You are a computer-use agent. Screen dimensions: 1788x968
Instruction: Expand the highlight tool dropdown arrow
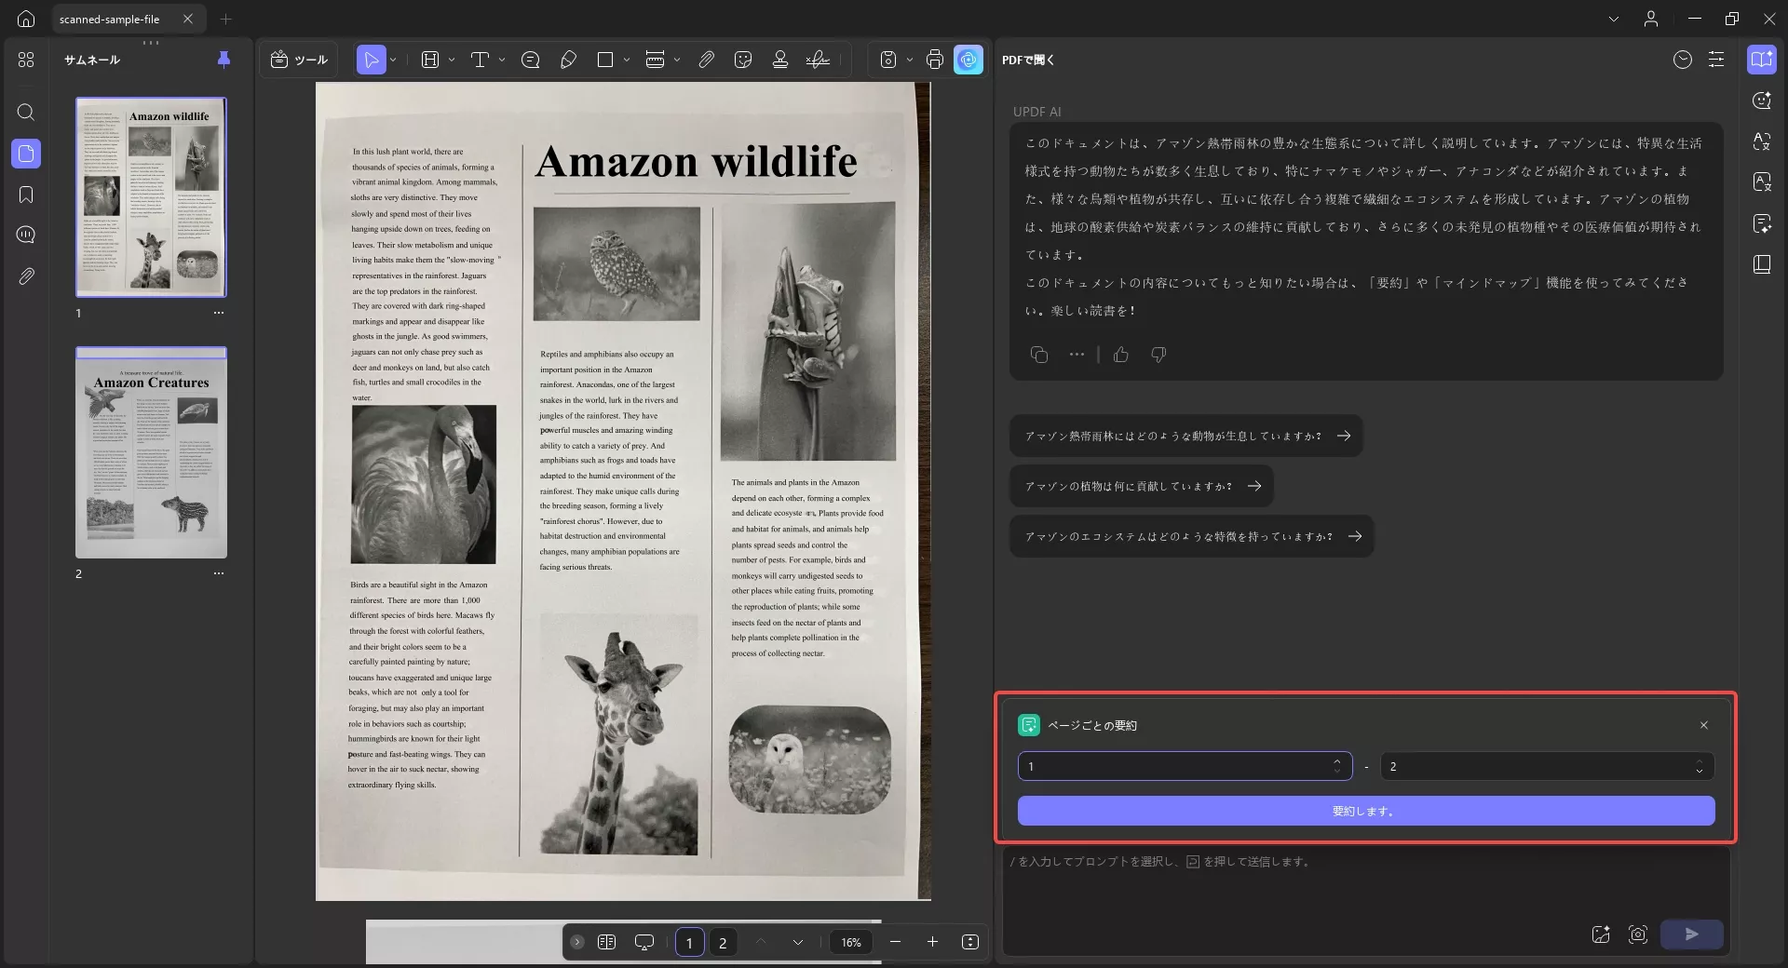coord(452,60)
